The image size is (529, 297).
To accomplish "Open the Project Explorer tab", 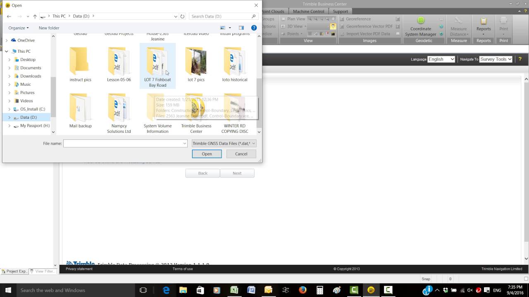I will coord(14,271).
